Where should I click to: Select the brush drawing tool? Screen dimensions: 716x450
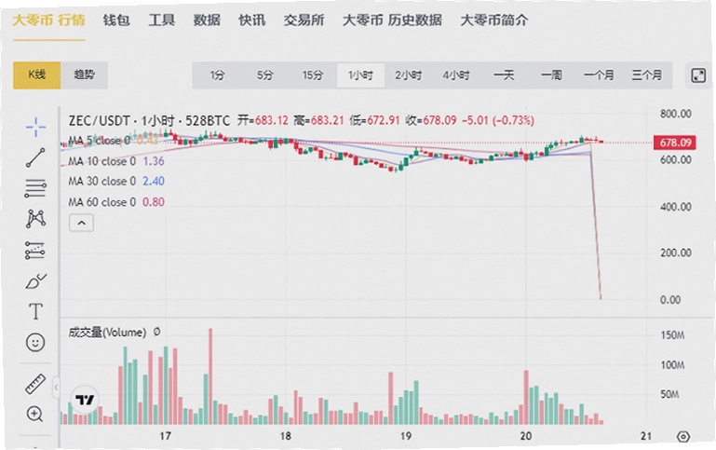pyautogui.click(x=35, y=281)
